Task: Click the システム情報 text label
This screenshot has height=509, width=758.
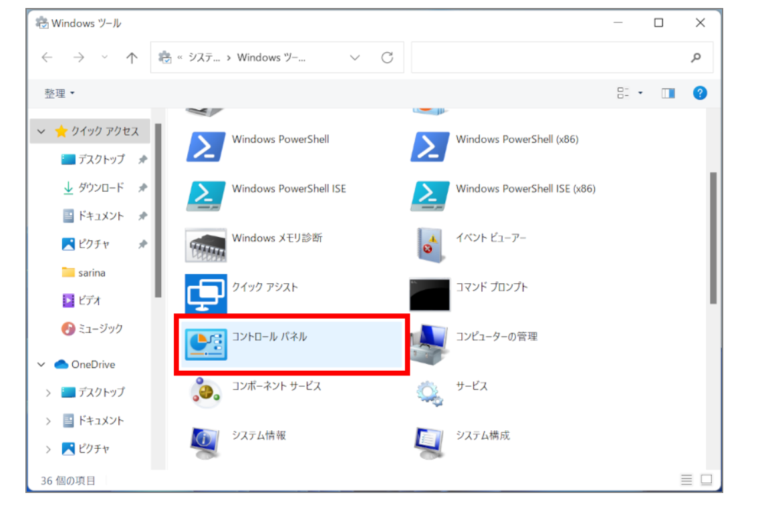Action: pyautogui.click(x=259, y=435)
